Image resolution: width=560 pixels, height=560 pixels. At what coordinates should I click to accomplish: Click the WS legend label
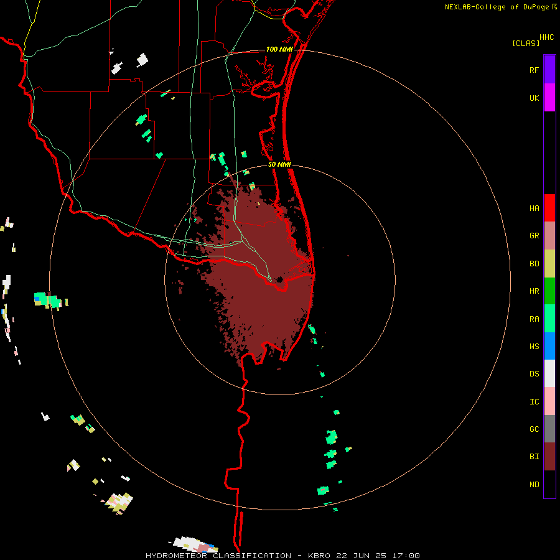534,346
